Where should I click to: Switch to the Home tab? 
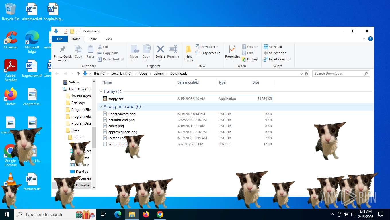coord(76,39)
